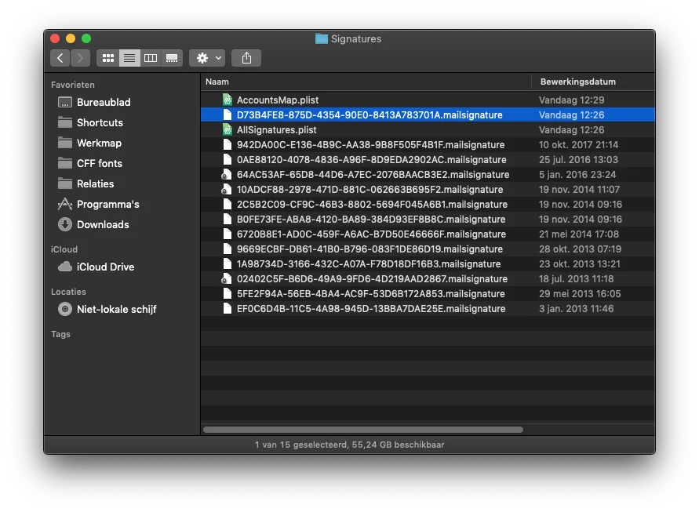The width and height of the screenshot is (699, 512).
Task: Sort files by the Naam column
Action: (x=366, y=82)
